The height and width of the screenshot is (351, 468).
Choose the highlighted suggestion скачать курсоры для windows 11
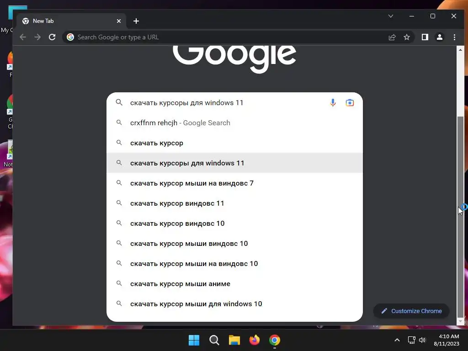coord(234,163)
